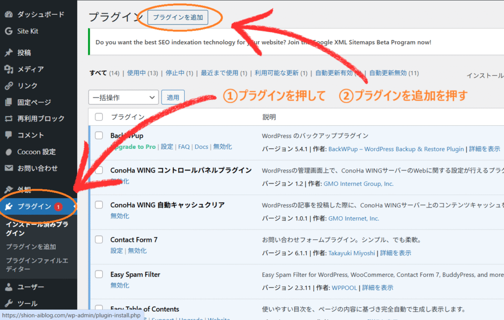Open the WPPOOL author link
This screenshot has width=504, height=320.
point(344,288)
